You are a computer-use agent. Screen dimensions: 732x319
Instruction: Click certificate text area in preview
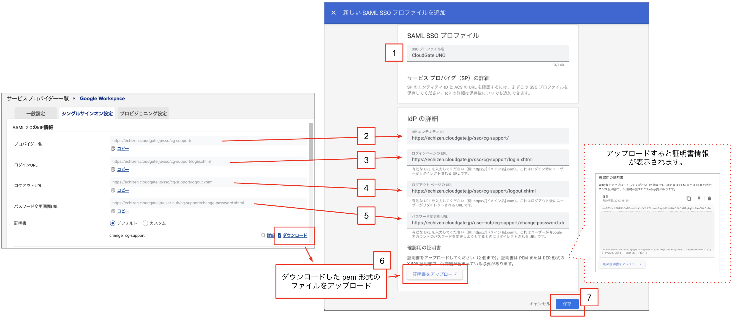pos(656,230)
